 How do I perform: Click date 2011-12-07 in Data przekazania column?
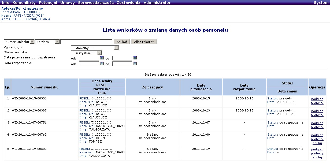[201, 122]
